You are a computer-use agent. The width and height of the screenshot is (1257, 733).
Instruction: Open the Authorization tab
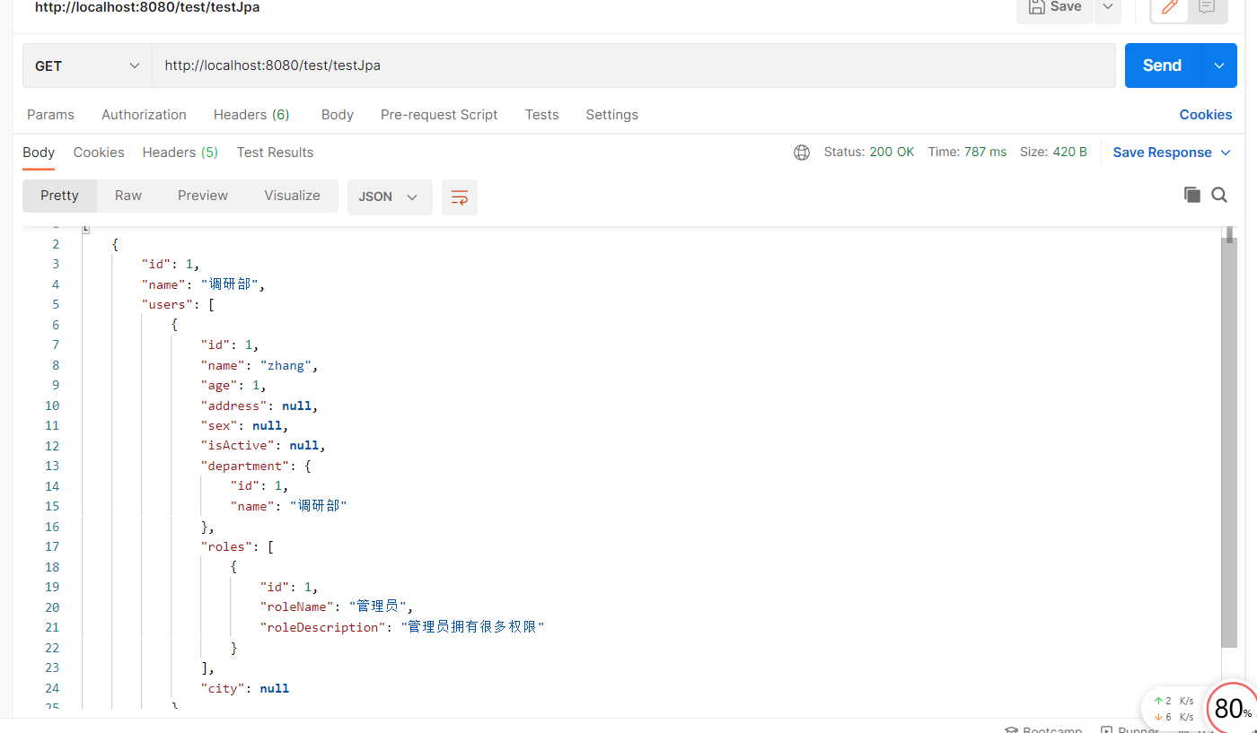[x=144, y=115]
